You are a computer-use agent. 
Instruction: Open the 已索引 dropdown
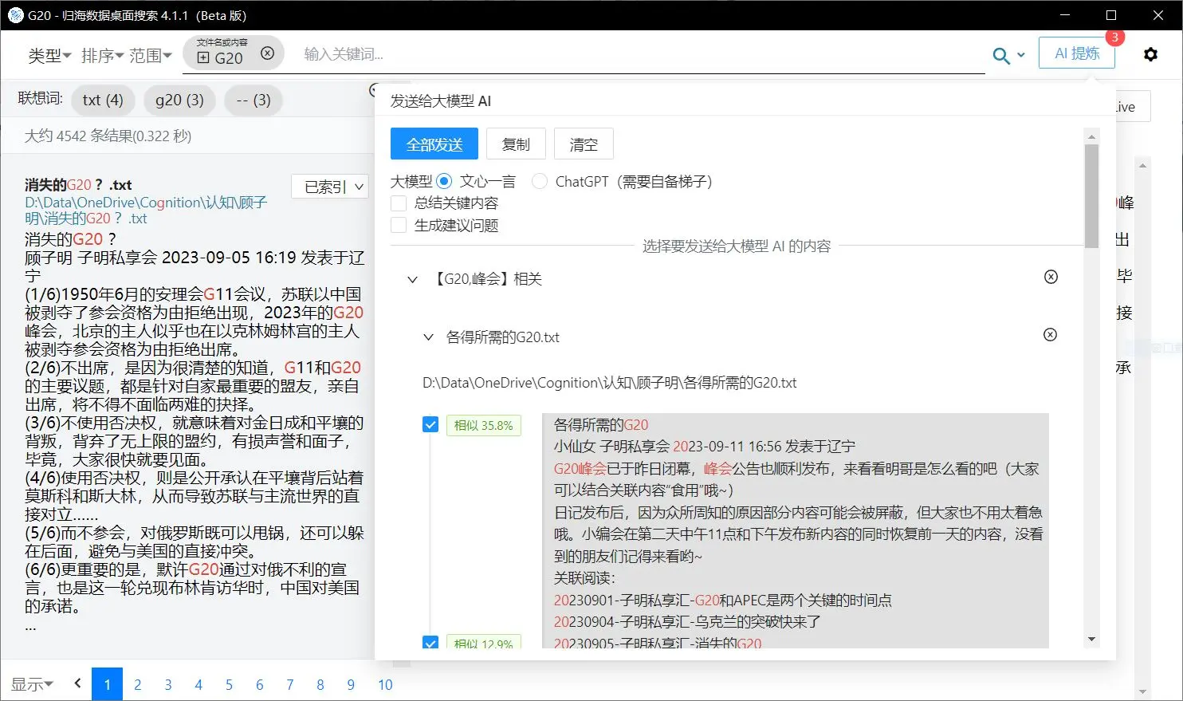(334, 187)
